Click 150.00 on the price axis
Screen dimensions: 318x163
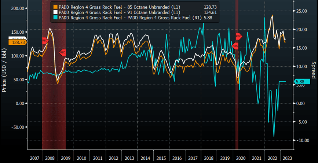click(17, 32)
